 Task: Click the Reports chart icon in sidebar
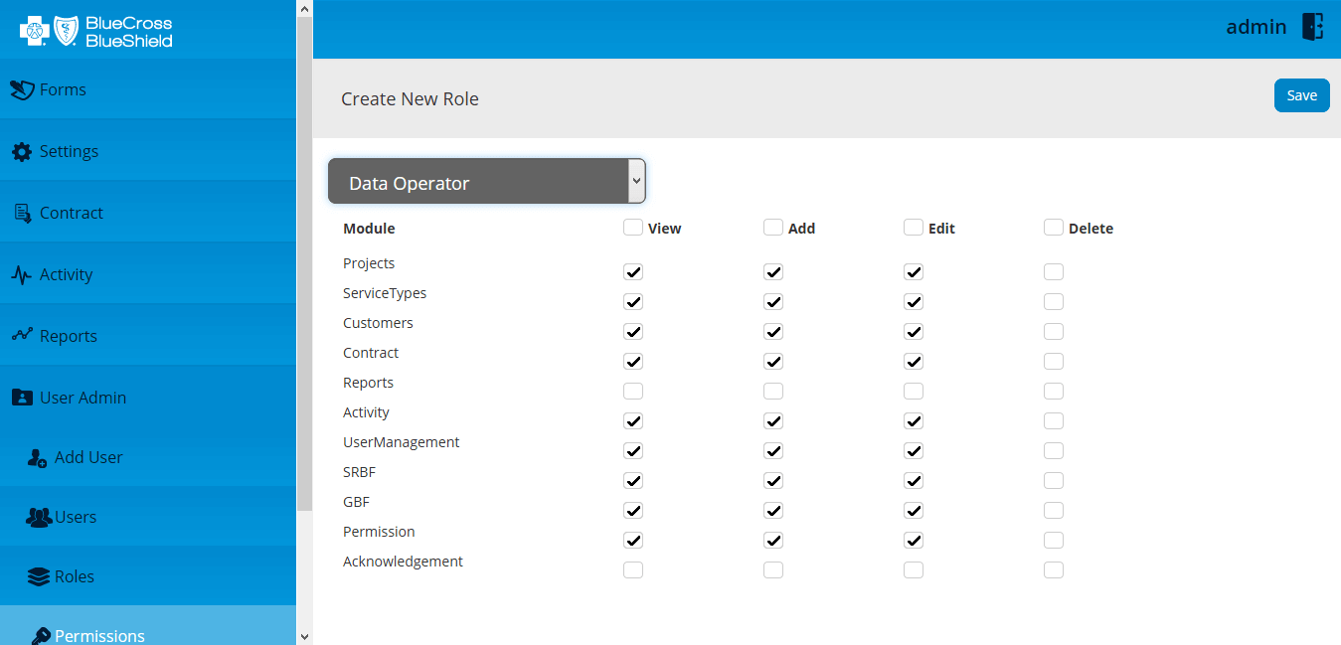pos(22,335)
